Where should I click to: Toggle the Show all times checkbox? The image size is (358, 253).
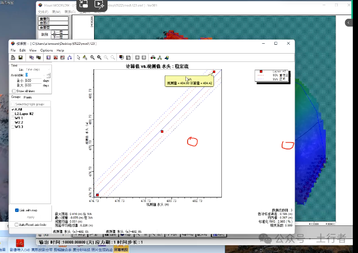coord(14,91)
